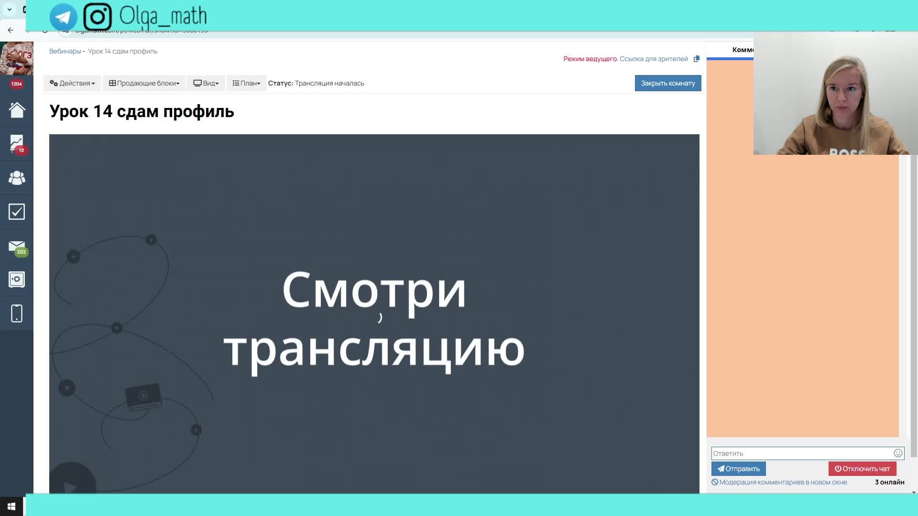The height and width of the screenshot is (516, 918).
Task: Click the Смотри трансляцию video area
Action: [374, 313]
